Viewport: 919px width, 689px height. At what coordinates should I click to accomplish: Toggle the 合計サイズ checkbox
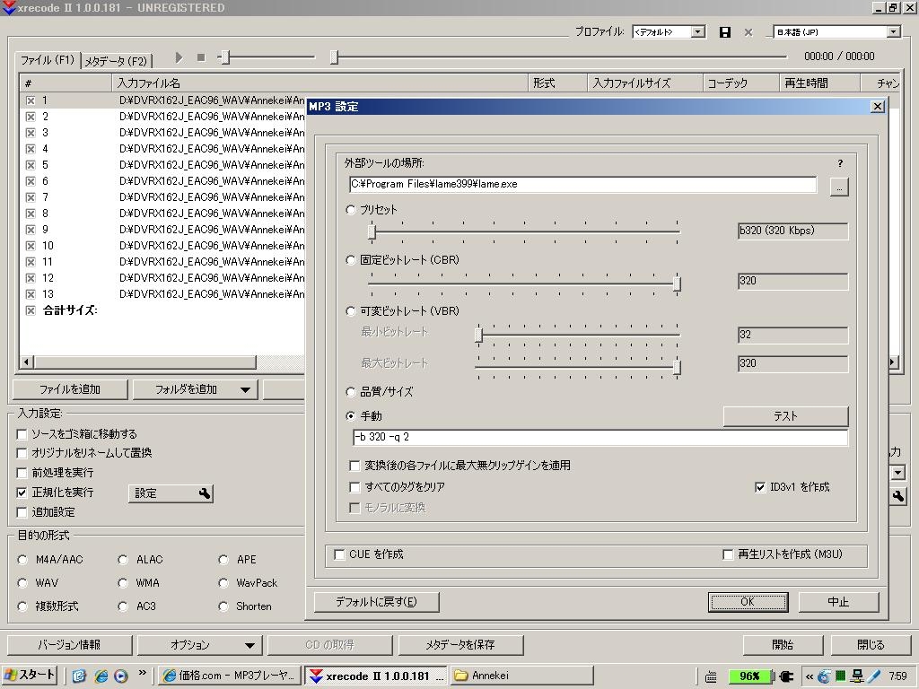click(x=31, y=310)
